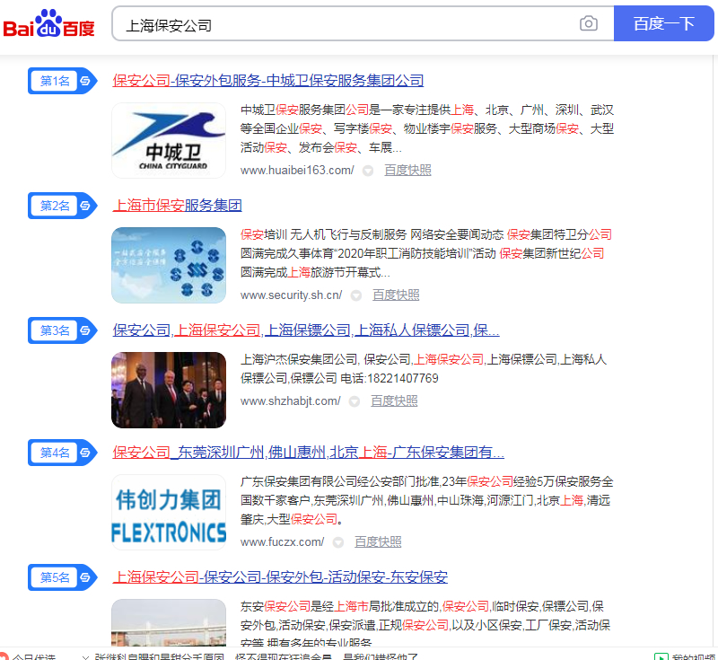Open 广东保安集团 fourth result title
This screenshot has height=660, width=718.
coord(308,452)
